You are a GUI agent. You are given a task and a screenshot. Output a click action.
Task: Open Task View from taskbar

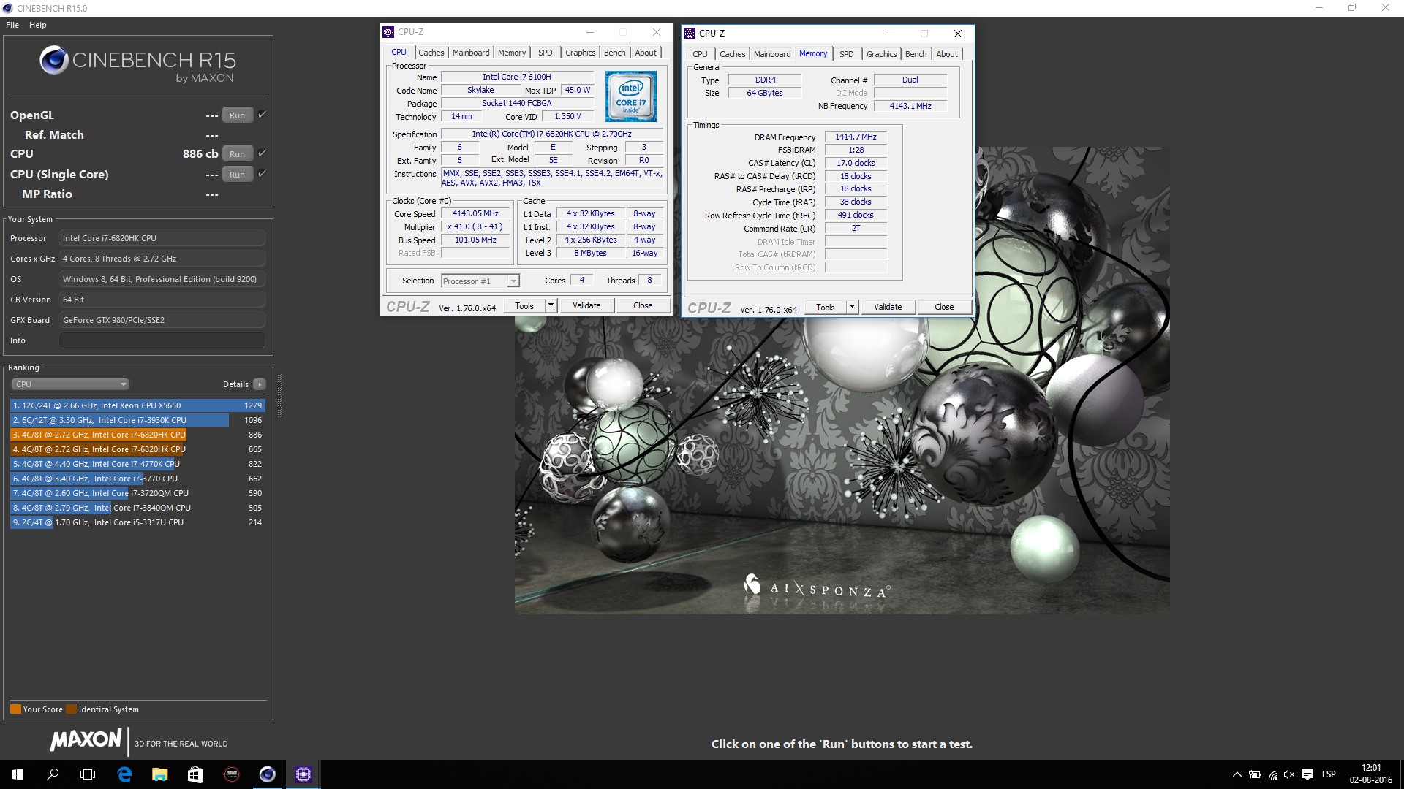(88, 774)
